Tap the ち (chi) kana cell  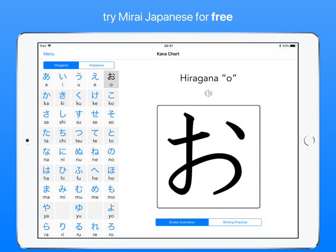62,136
